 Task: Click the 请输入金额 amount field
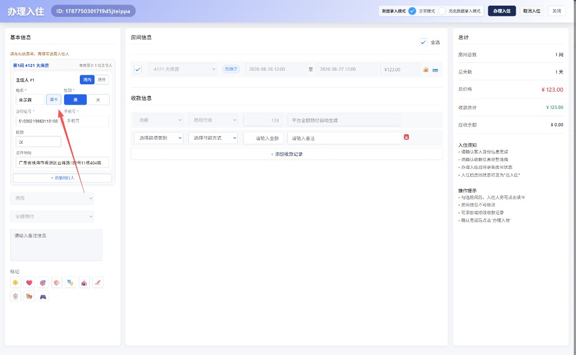pyautogui.click(x=263, y=138)
